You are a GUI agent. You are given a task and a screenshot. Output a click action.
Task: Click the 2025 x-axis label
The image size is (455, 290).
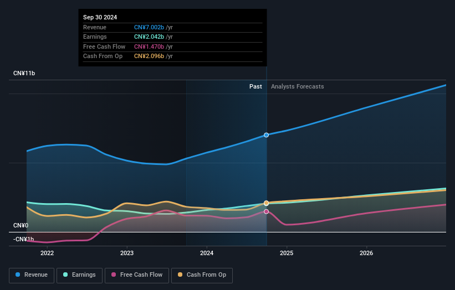pos(287,253)
